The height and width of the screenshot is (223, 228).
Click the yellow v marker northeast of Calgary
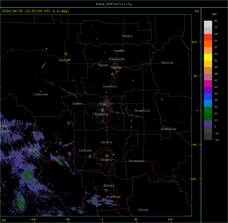(113, 155)
